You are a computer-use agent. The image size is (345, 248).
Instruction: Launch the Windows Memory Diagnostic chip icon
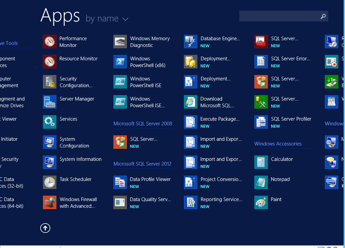(120, 42)
